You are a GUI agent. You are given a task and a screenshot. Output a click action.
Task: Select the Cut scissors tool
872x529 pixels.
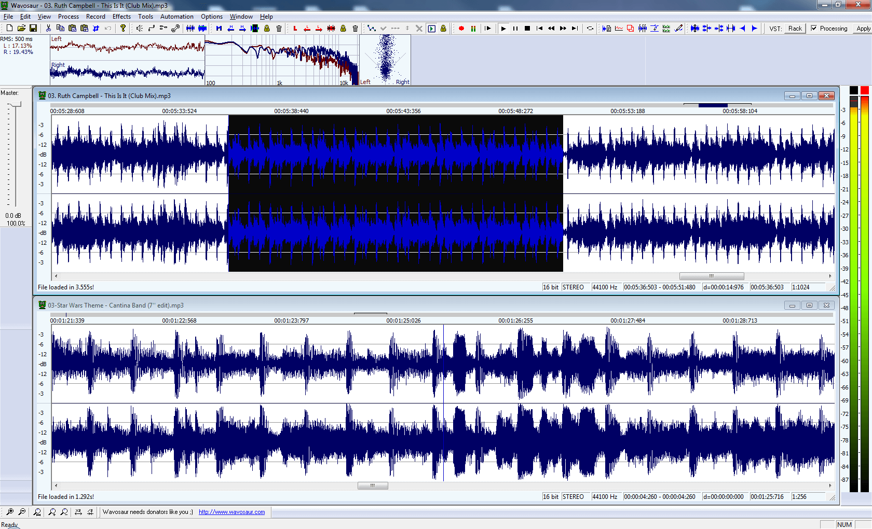coord(48,29)
